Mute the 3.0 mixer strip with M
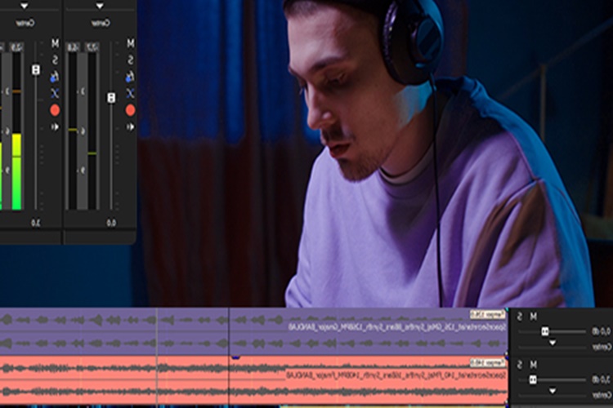 pos(55,43)
